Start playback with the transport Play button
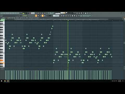The image size is (125, 94). point(26,13)
